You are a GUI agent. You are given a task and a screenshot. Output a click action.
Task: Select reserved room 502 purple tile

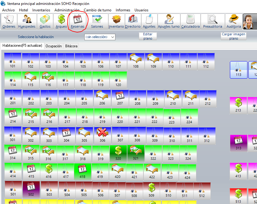[31, 189]
